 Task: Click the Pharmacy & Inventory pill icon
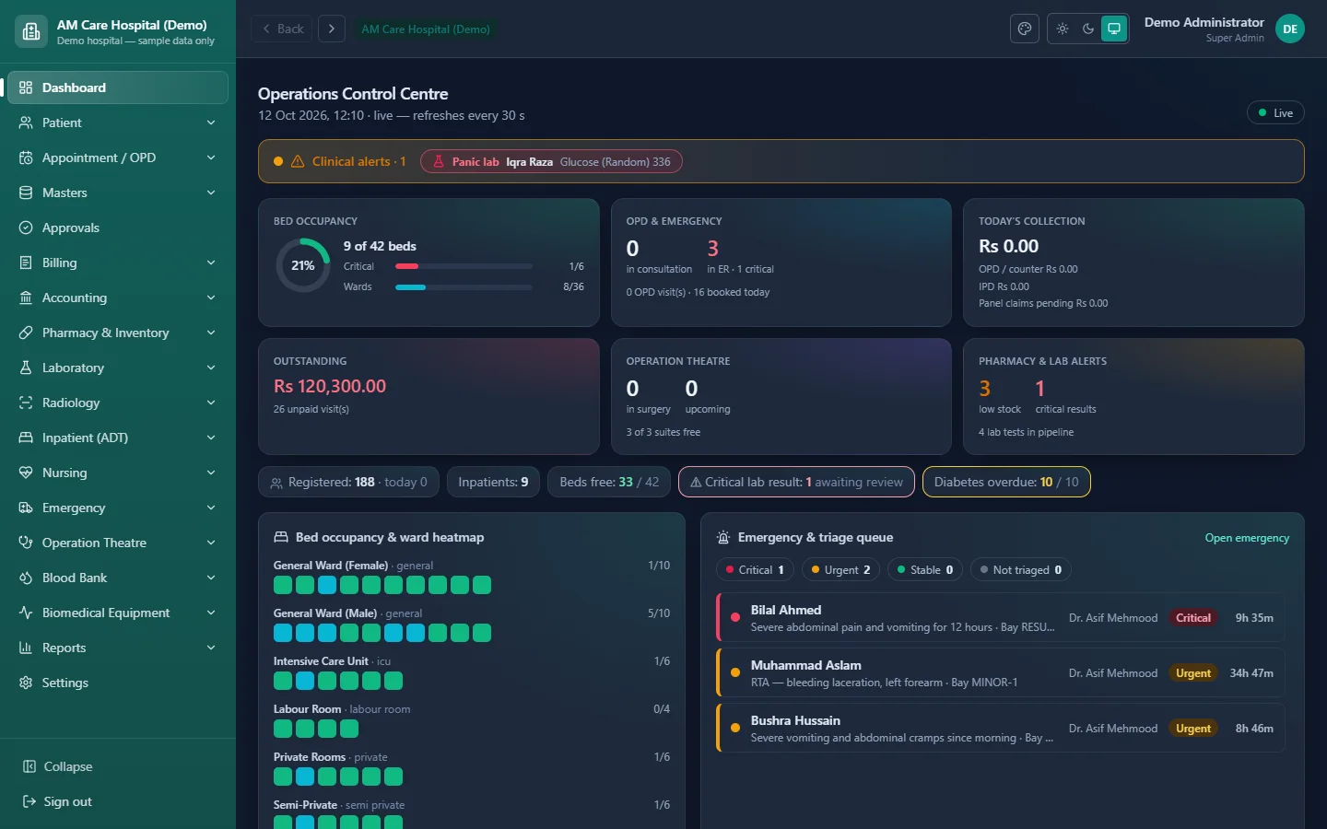pyautogui.click(x=26, y=333)
